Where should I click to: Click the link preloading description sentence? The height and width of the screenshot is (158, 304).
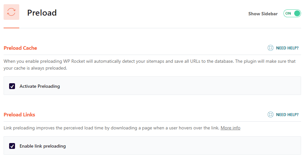pos(111,128)
